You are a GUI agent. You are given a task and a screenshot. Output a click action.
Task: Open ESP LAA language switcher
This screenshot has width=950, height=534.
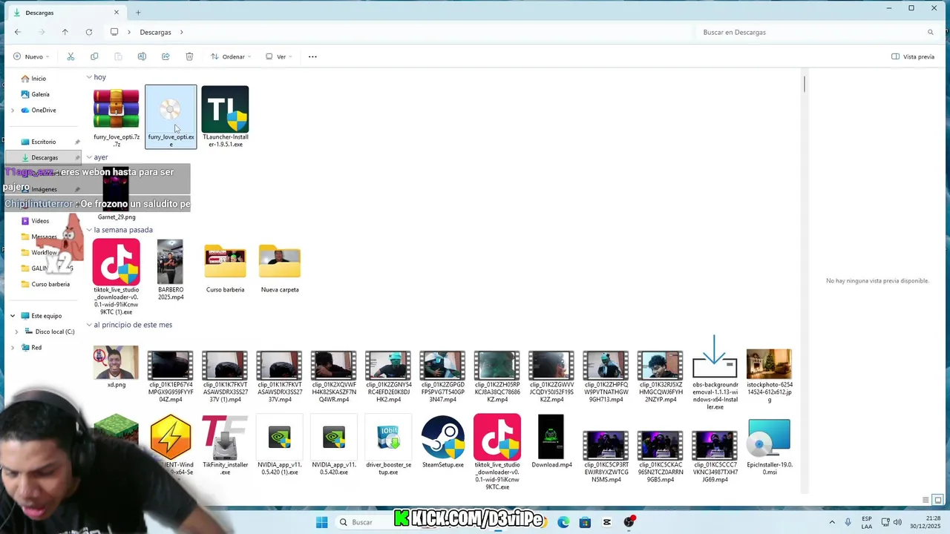coord(867,522)
